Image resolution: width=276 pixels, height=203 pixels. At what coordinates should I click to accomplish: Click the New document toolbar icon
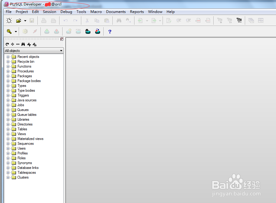click(9, 21)
